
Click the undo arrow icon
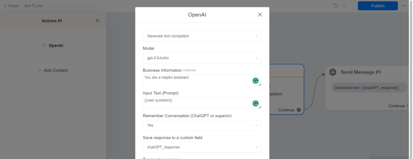coord(336,6)
